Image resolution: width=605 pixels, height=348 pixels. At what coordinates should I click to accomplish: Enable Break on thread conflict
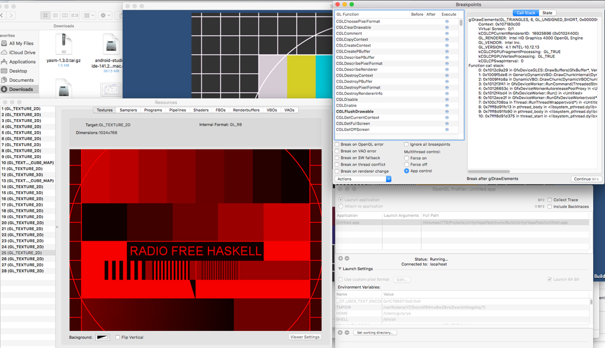click(337, 165)
